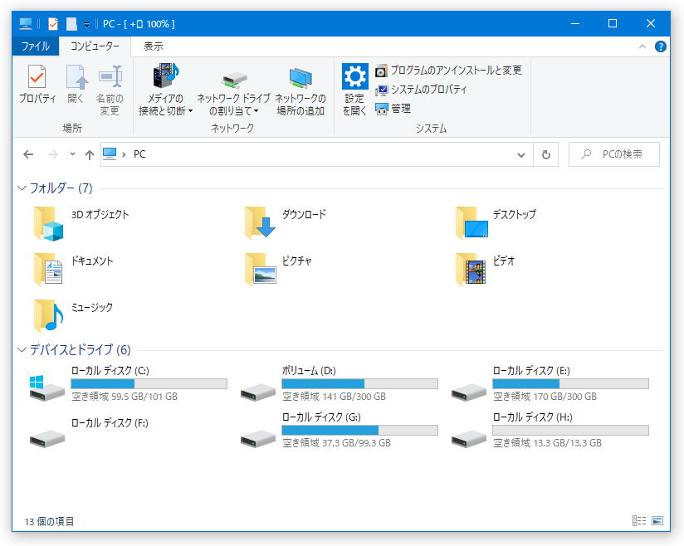Collapse the デバイスとドライブ (6) group

point(22,350)
